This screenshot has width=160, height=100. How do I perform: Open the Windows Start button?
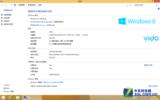(x=3, y=97)
